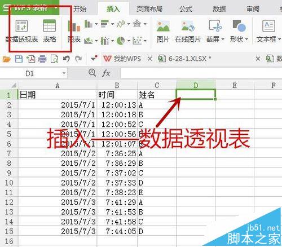Viewport: 282px width, 247px height.
Task: Open the bar chart dropdown arrow
Action: [112, 24]
